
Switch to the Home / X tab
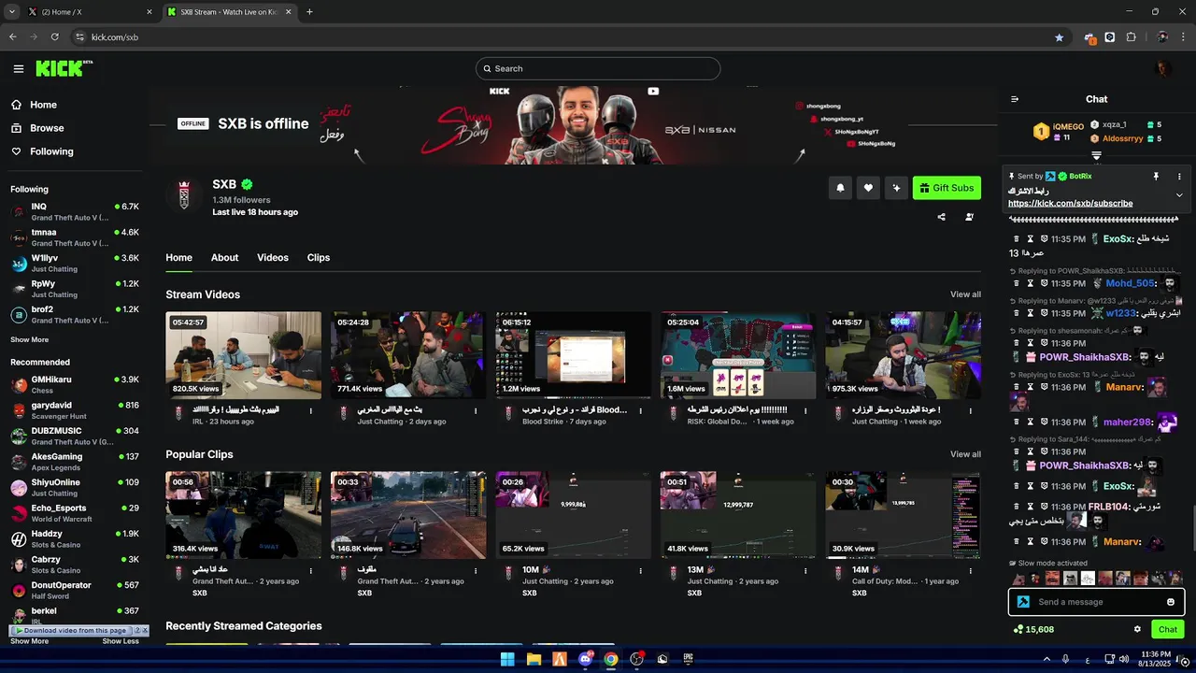(x=91, y=12)
